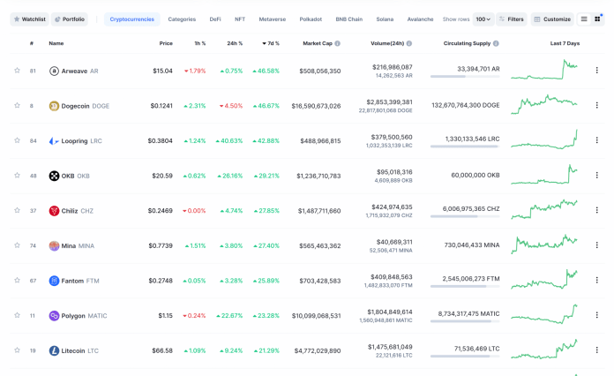Switch to grid view layout icon

coord(597,19)
